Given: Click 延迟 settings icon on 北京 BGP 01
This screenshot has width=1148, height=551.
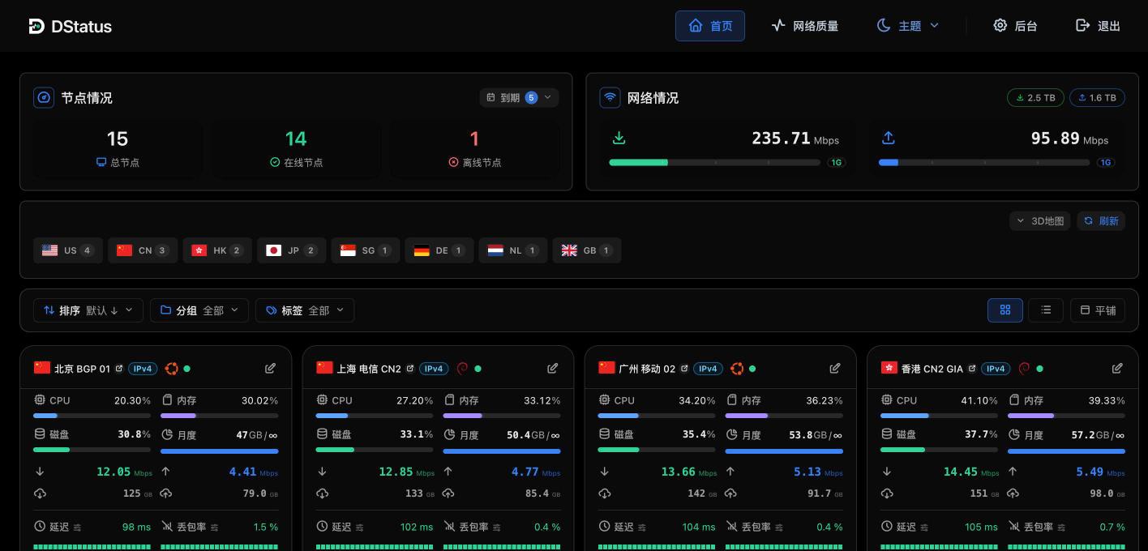Looking at the screenshot, I should 77,528.
